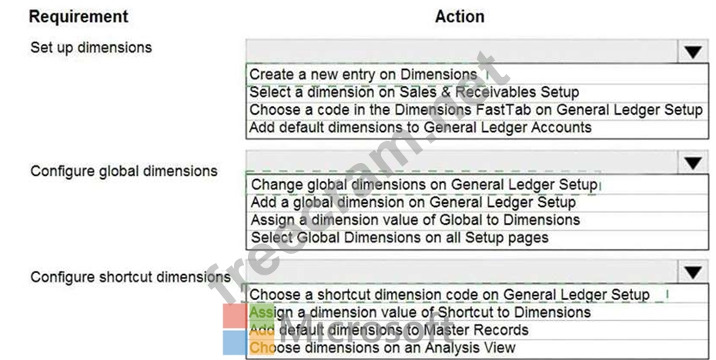Click the Action column header
Image resolution: width=716 pixels, height=360 pixels.
coord(460,16)
